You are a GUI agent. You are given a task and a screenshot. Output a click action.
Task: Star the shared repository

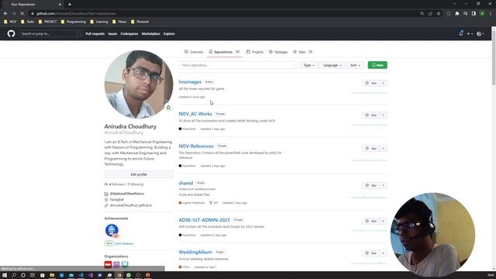[x=370, y=185]
